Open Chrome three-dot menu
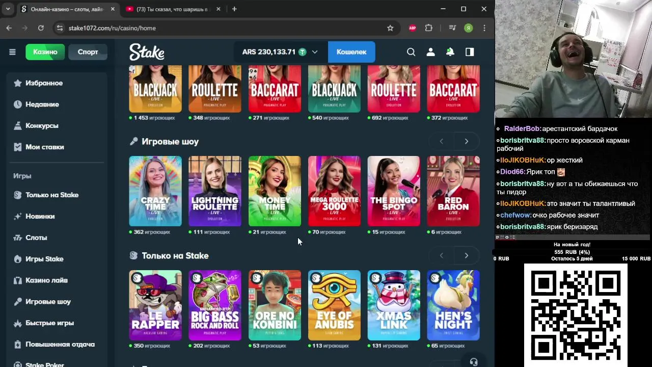 click(484, 28)
